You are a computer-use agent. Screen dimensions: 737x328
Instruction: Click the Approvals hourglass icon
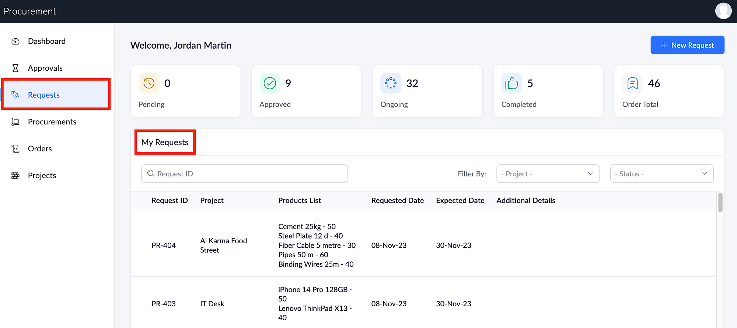(15, 68)
